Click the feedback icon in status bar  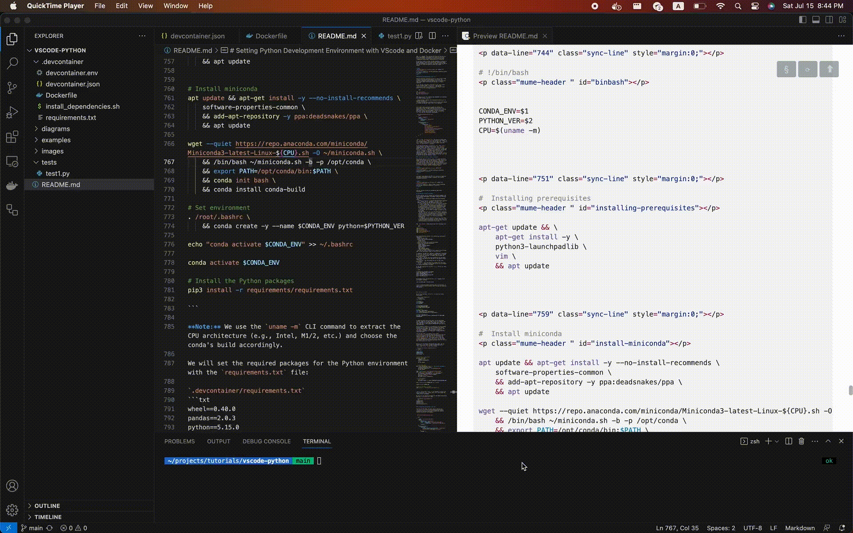coord(827,528)
